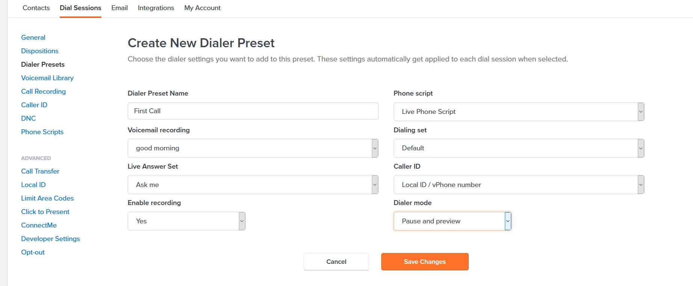Open the Dialing set dropdown
This screenshot has width=693, height=286.
(x=519, y=148)
